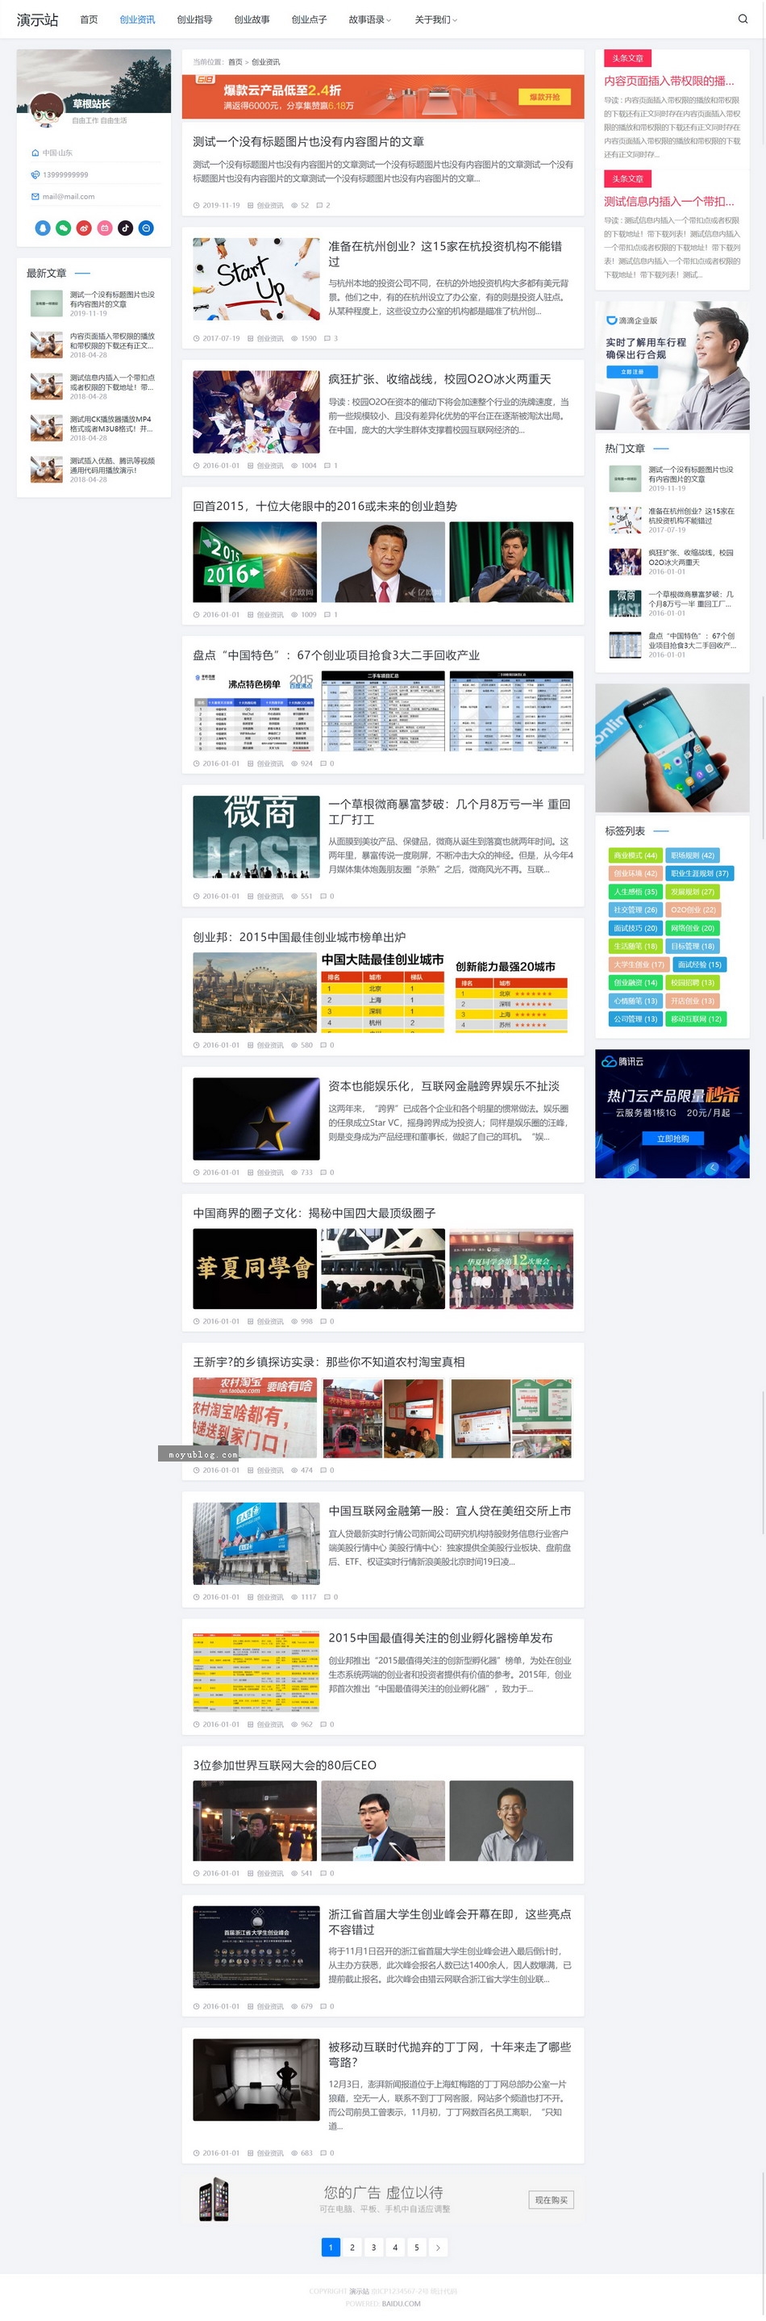Click the 现在购买 button in ad banner
Image resolution: width=766 pixels, height=2321 pixels.
551,2199
